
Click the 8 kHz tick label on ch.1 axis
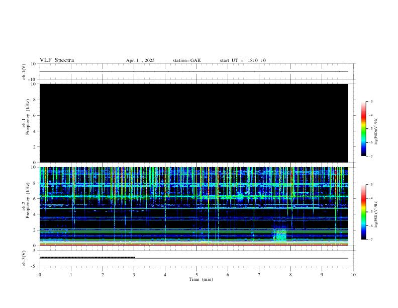[35, 100]
